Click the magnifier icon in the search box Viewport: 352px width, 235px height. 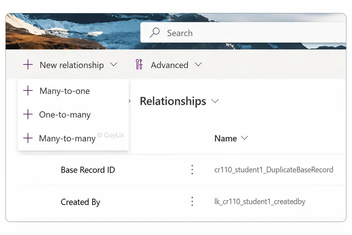tap(154, 33)
